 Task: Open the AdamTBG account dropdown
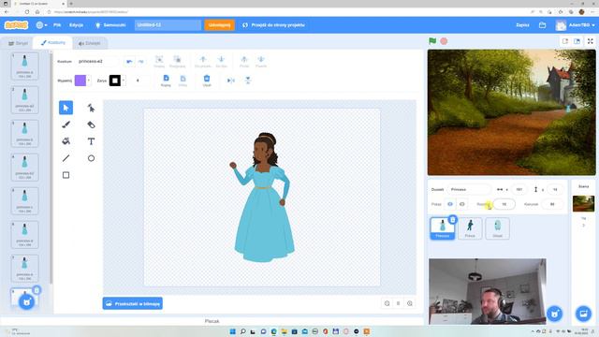click(575, 25)
